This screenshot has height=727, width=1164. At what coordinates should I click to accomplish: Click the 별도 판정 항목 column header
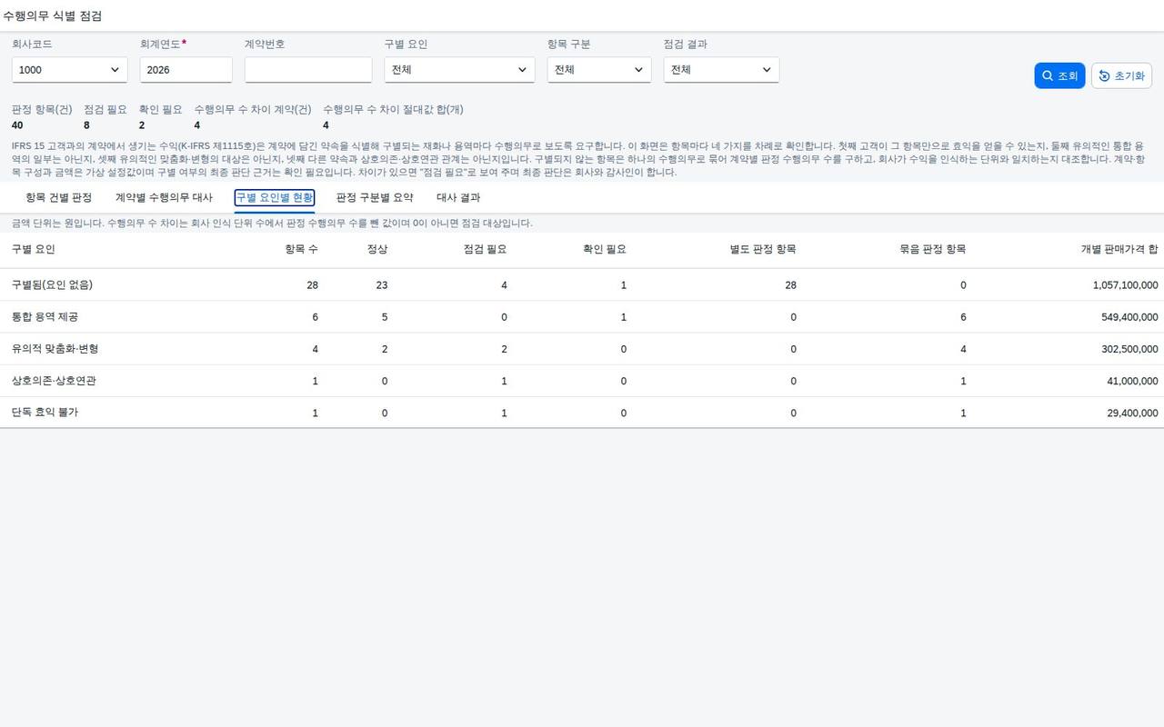tap(763, 249)
